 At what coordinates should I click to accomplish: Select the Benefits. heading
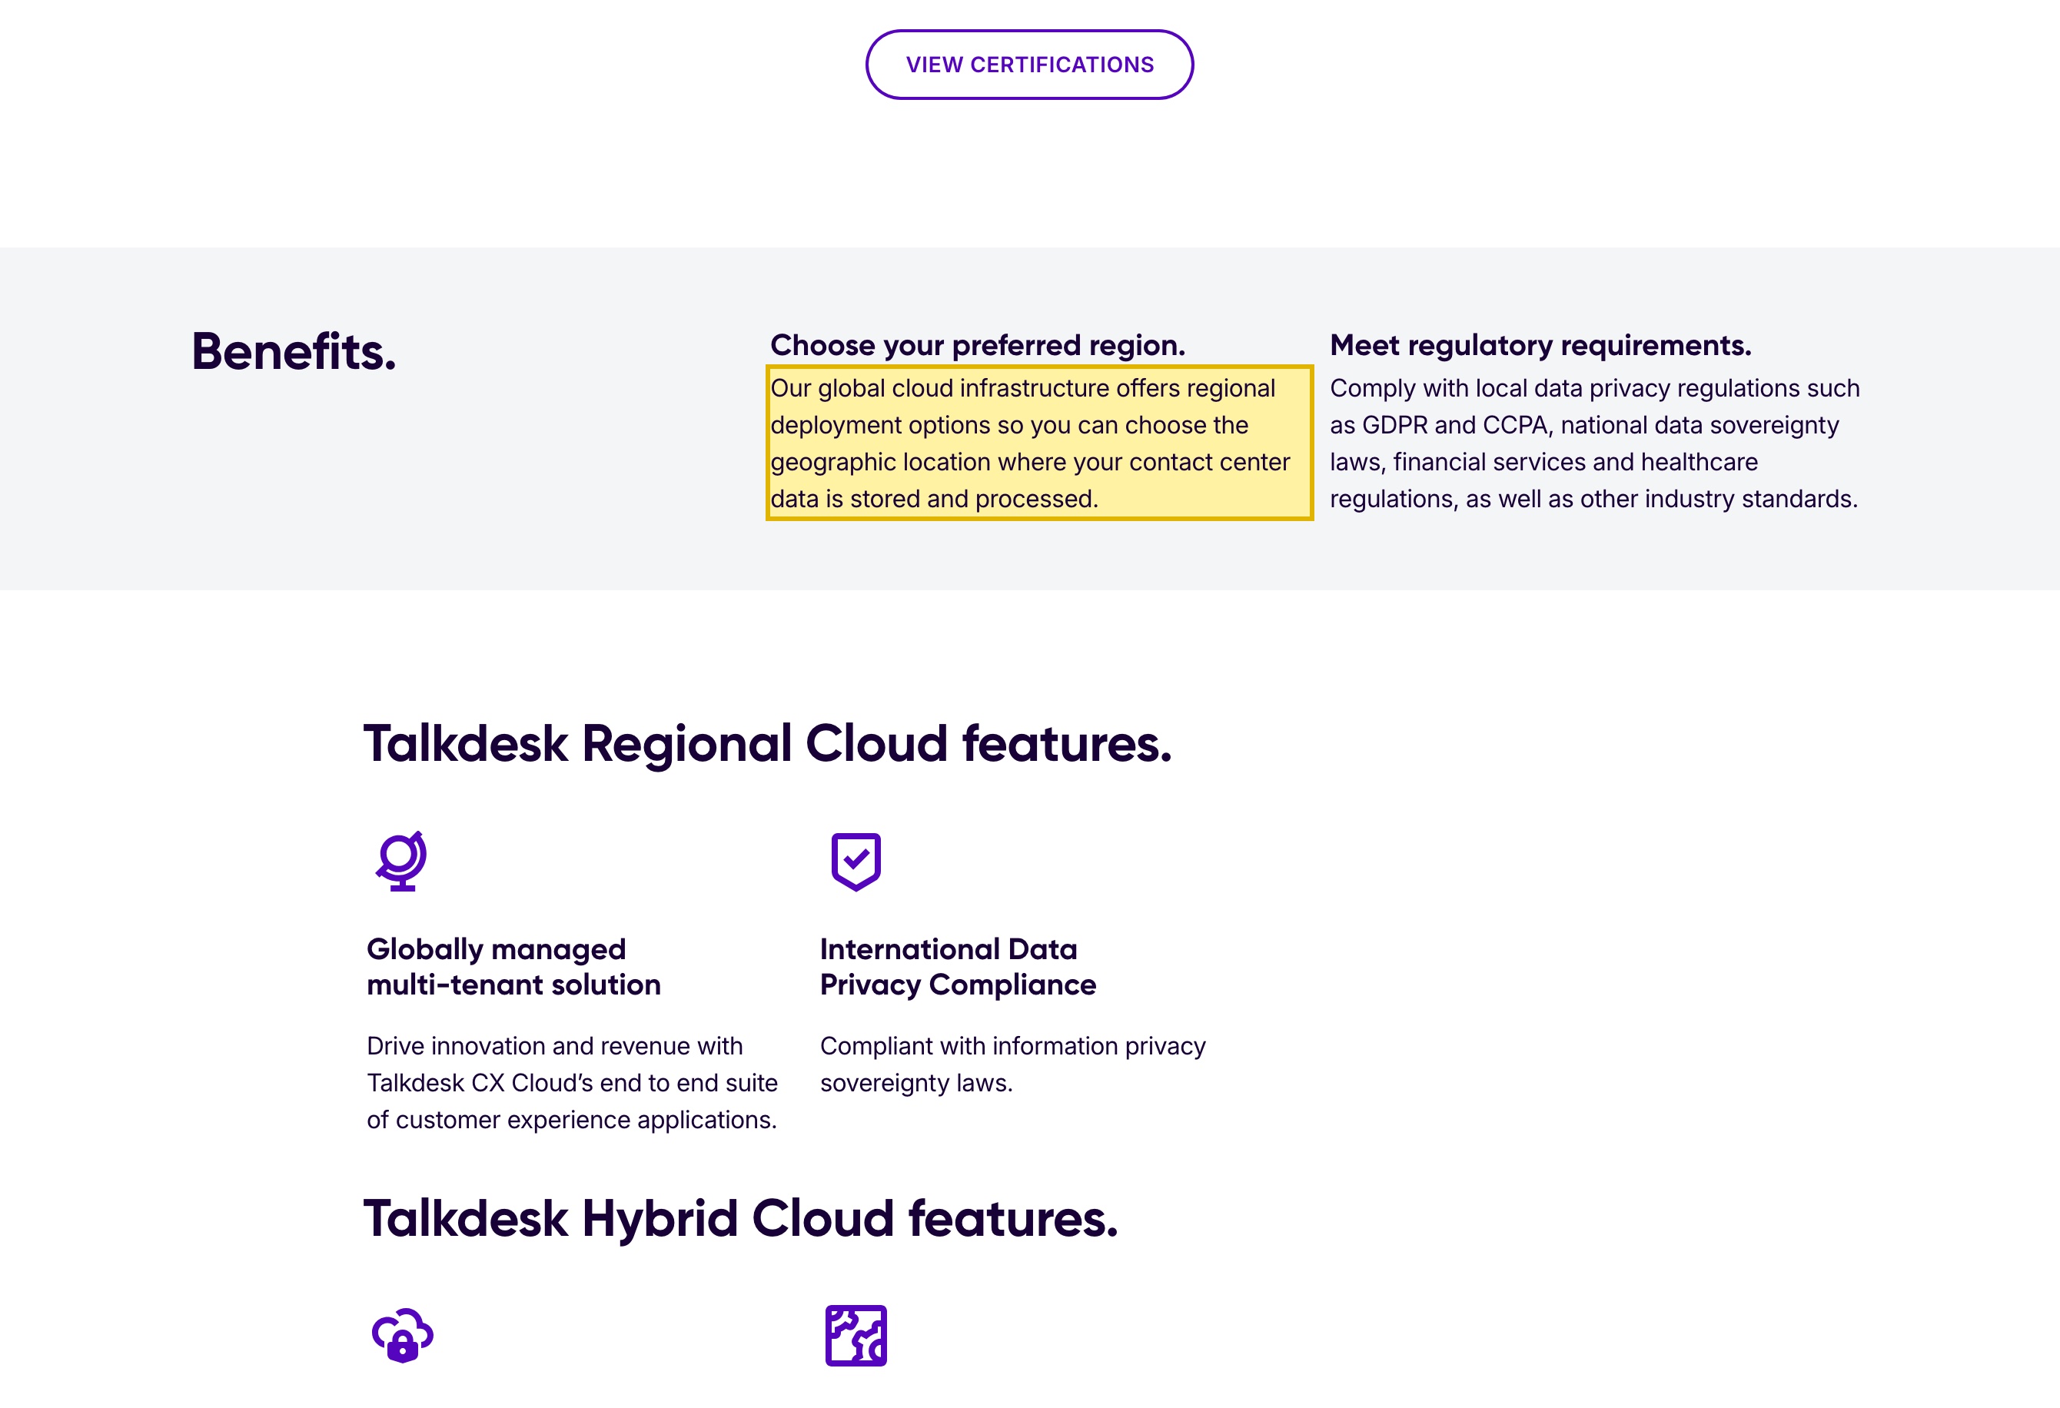pyautogui.click(x=294, y=351)
